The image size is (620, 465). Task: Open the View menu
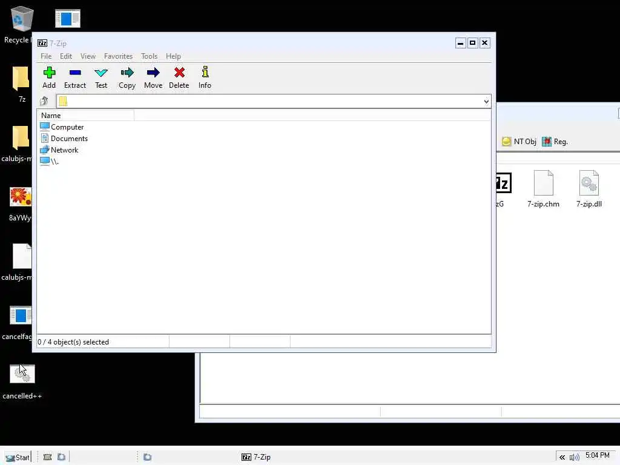pos(88,56)
